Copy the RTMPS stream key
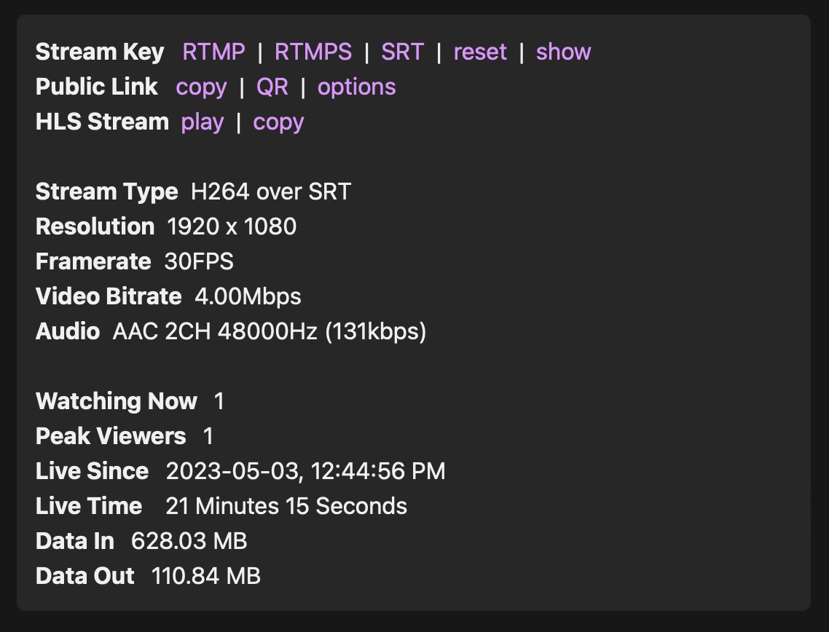 (313, 52)
